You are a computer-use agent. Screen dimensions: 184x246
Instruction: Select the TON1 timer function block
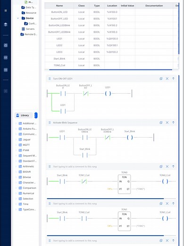(x=124, y=221)
